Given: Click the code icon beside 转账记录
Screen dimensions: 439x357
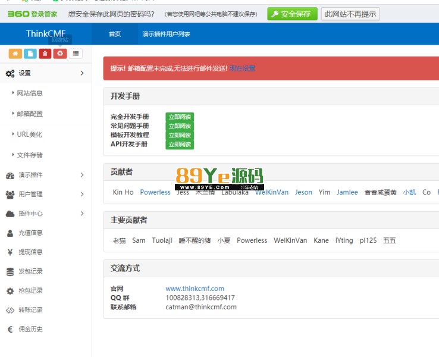Looking at the screenshot, I should pyautogui.click(x=10, y=310).
